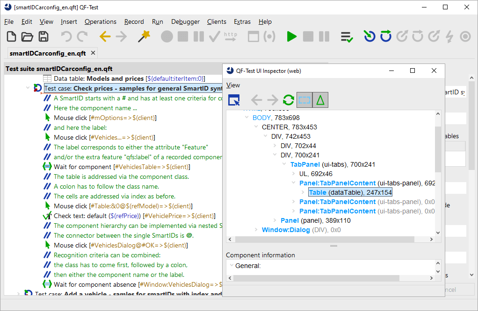Select Table (dataTable), 247x154 tree row

[x=350, y=192]
